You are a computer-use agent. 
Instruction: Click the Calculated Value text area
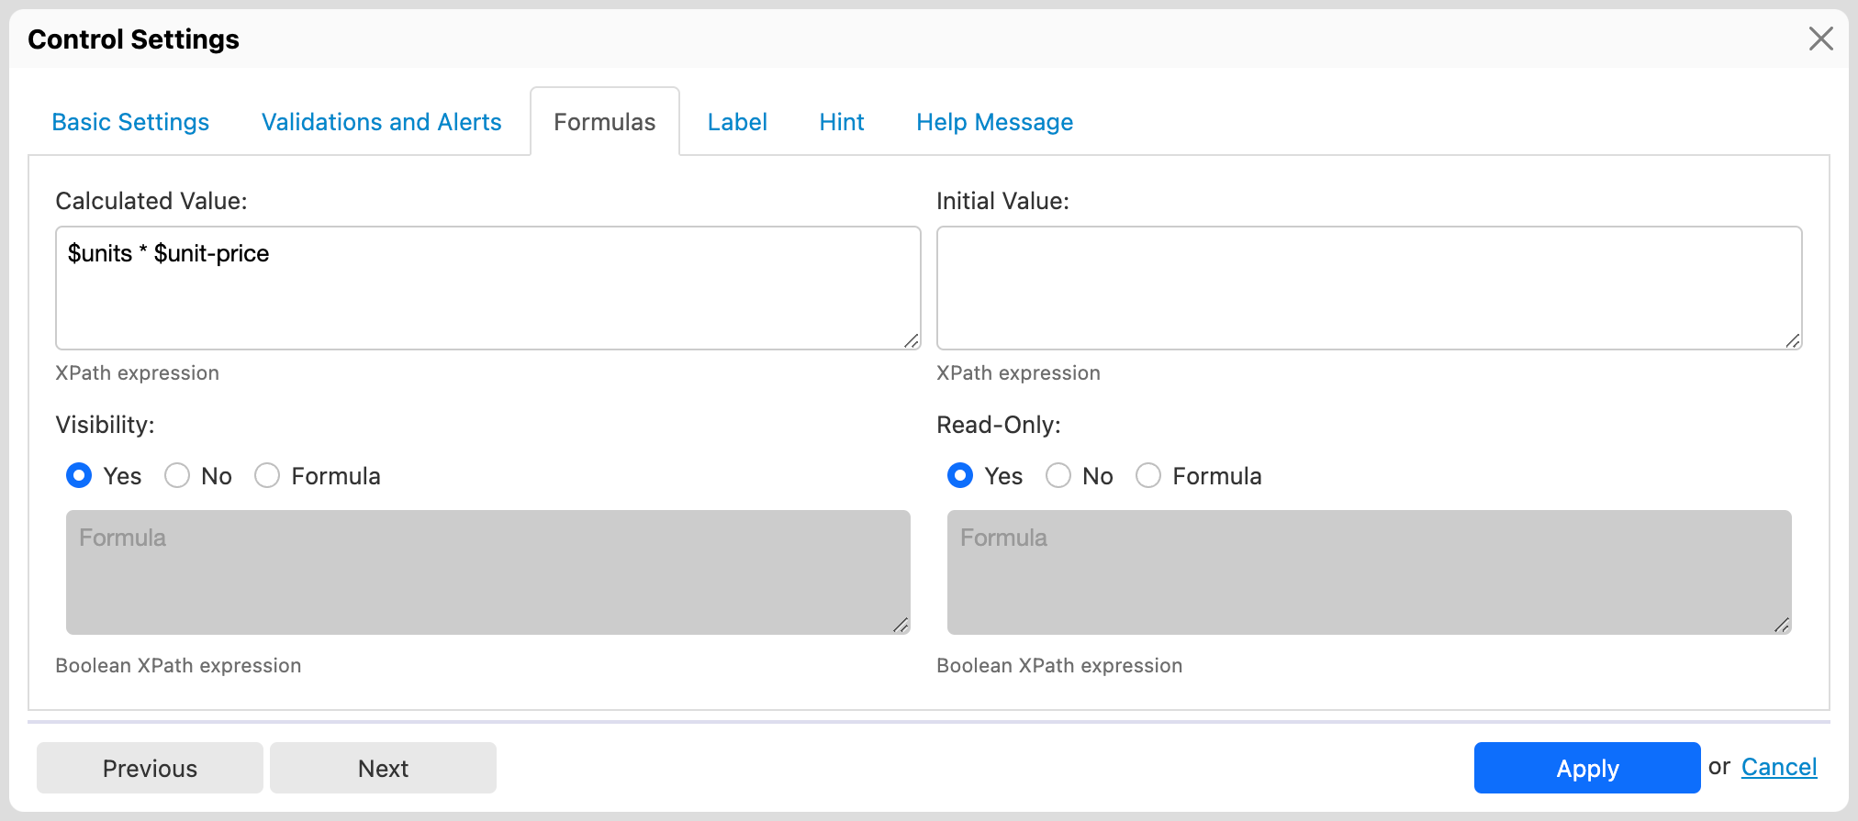point(487,287)
